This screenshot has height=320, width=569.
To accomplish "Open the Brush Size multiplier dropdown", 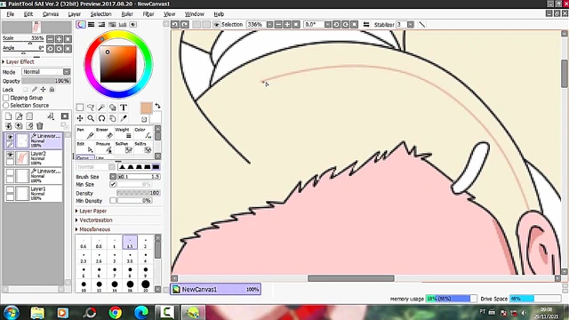I will [x=113, y=176].
